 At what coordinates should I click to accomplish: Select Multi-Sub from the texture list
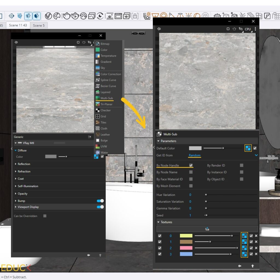coord(106,98)
